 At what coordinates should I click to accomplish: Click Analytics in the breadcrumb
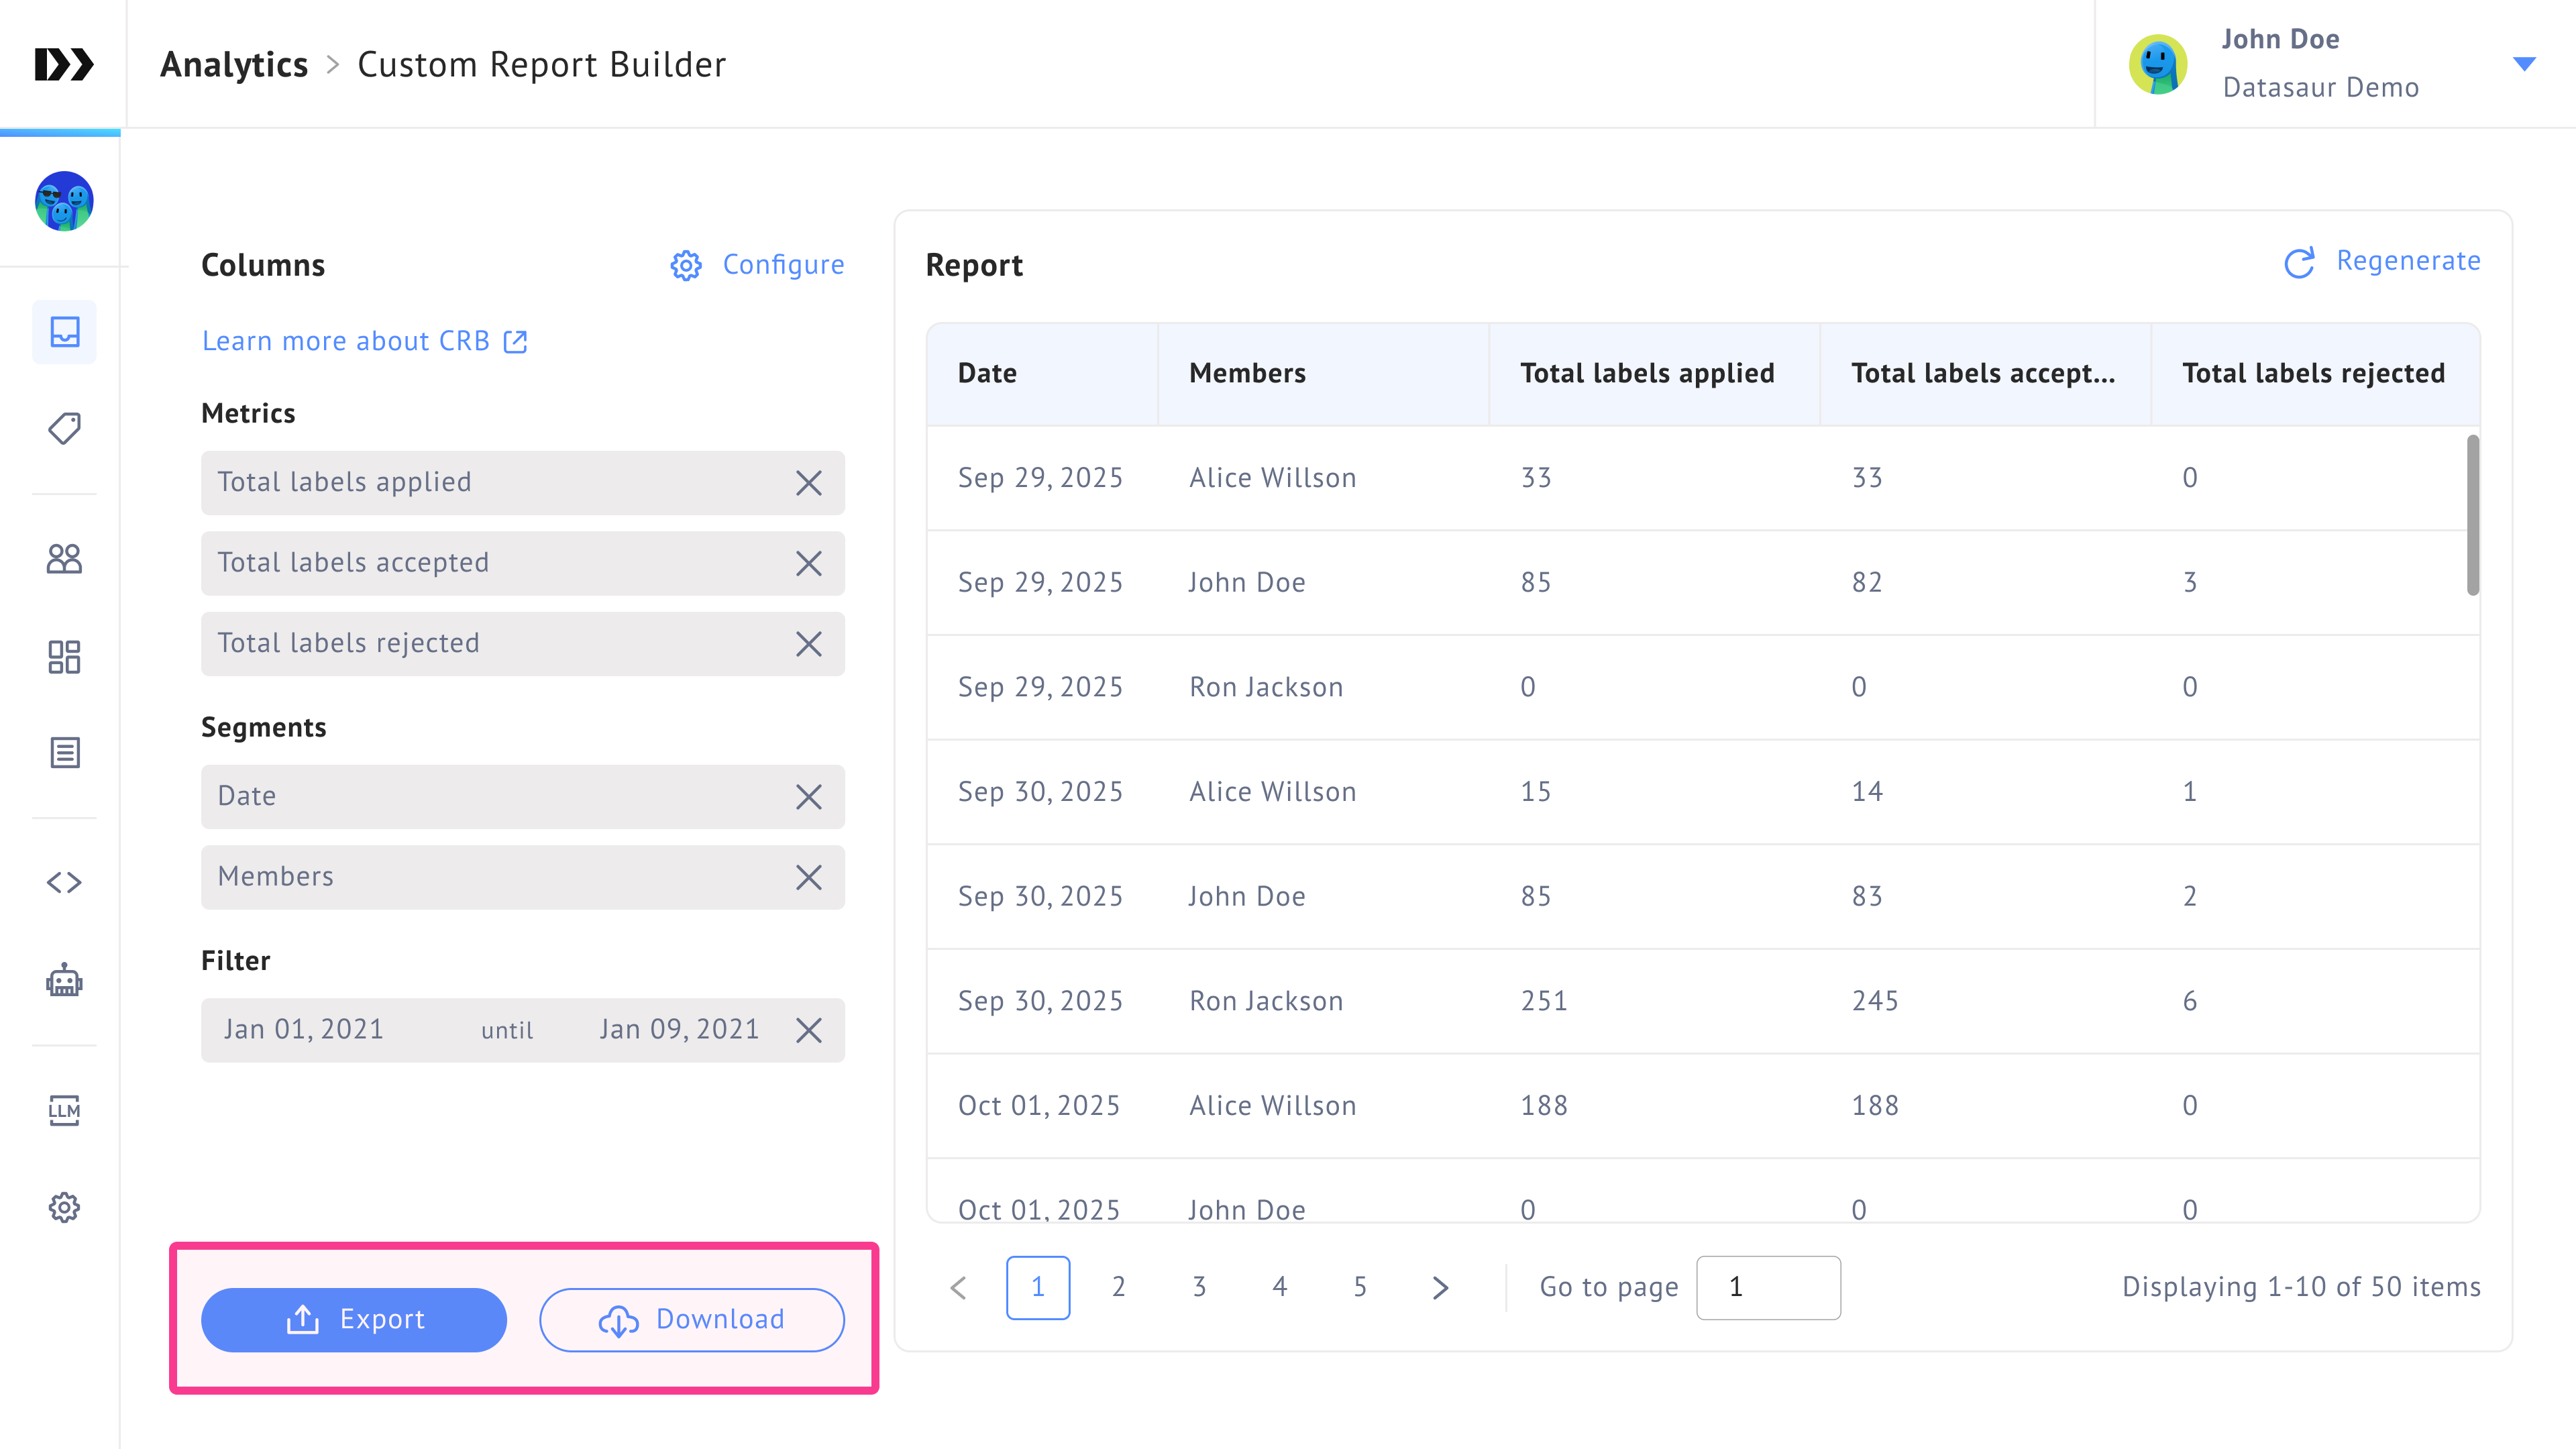234,64
